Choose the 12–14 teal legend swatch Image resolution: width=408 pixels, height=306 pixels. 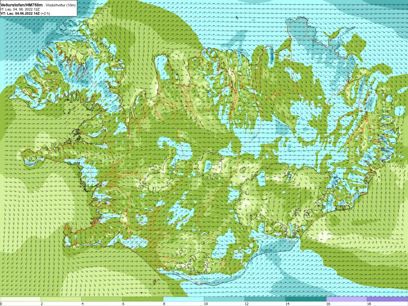(265, 299)
